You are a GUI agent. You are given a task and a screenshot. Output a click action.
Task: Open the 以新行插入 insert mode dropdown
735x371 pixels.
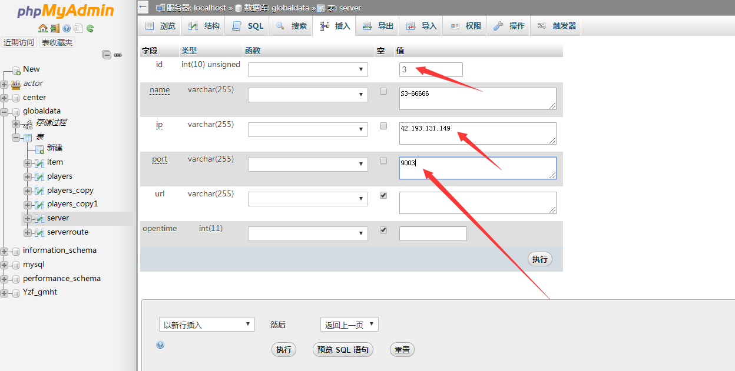(207, 325)
